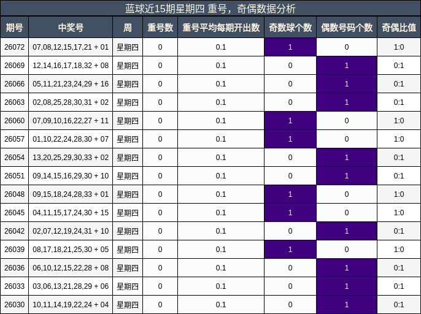The height and width of the screenshot is (314, 421).
Task: Click the 偶数号码个数 column header
Action: click(x=347, y=27)
